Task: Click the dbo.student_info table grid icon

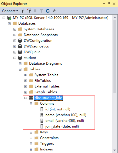Action: [x=31, y=98]
